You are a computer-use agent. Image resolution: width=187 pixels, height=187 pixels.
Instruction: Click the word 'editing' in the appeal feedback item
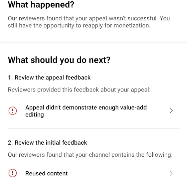point(35,115)
